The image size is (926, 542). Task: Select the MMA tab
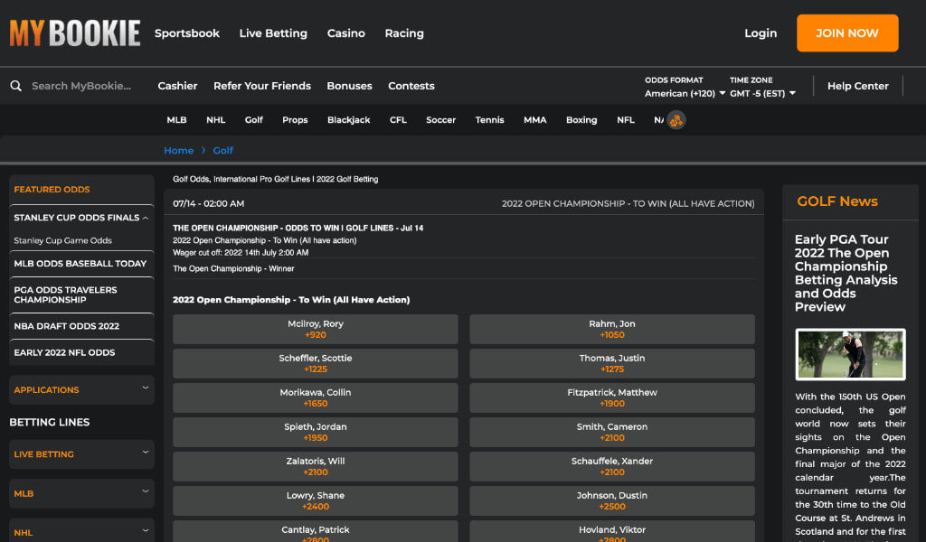click(535, 120)
